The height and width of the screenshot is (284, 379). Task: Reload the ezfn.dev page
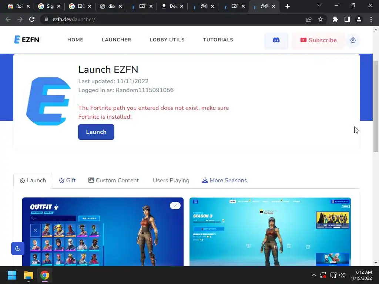point(32,19)
